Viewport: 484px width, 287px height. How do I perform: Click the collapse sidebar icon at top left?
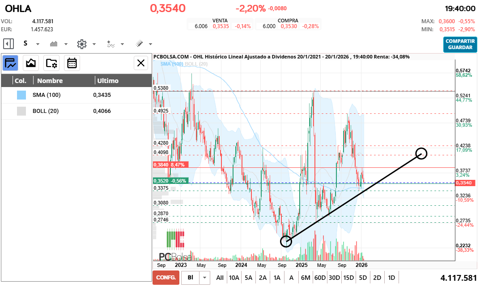pyautogui.click(x=8, y=44)
